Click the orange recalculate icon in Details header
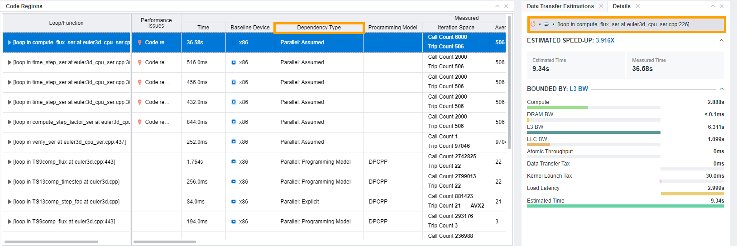 click(x=533, y=24)
